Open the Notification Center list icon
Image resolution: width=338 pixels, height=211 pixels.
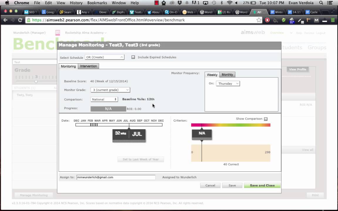click(329, 3)
